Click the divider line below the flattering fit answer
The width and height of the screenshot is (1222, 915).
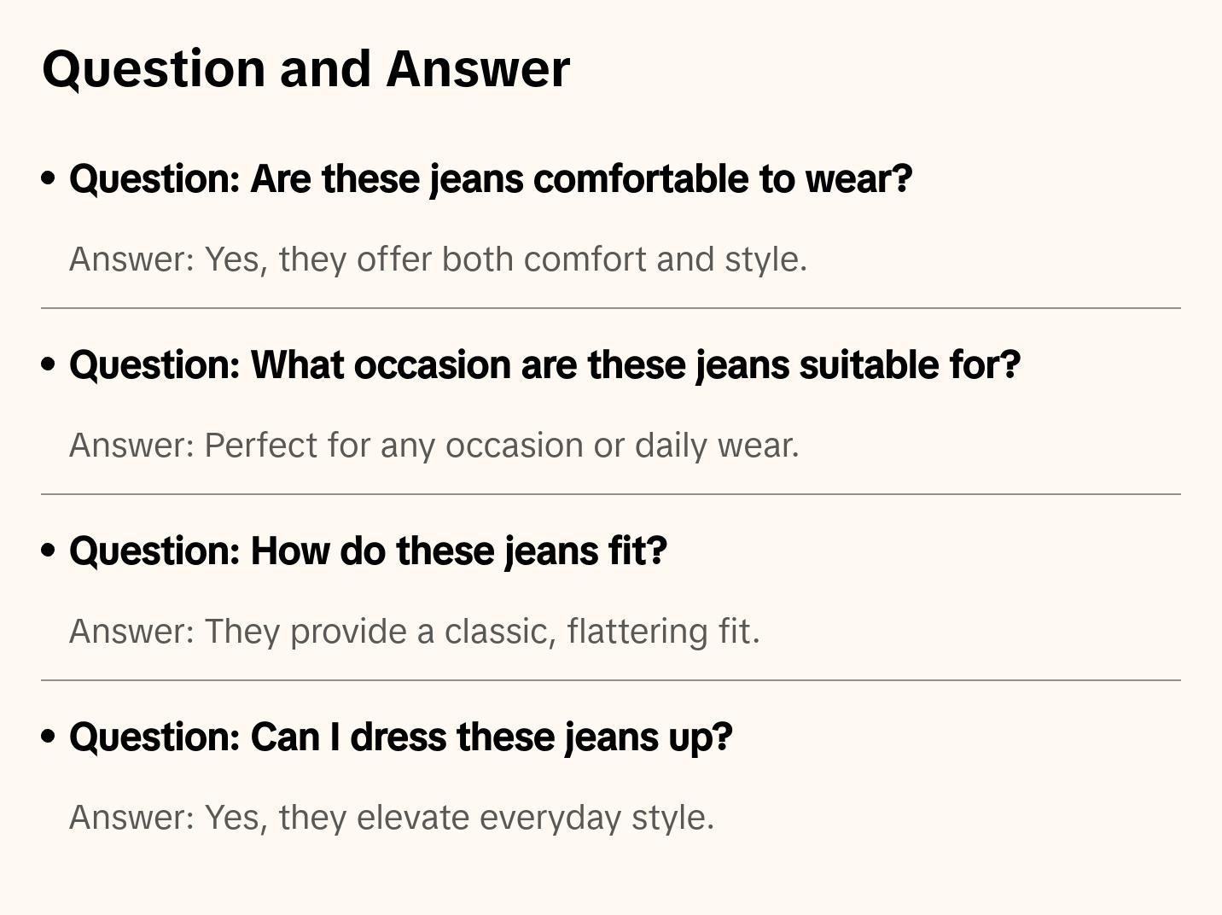coord(611,680)
